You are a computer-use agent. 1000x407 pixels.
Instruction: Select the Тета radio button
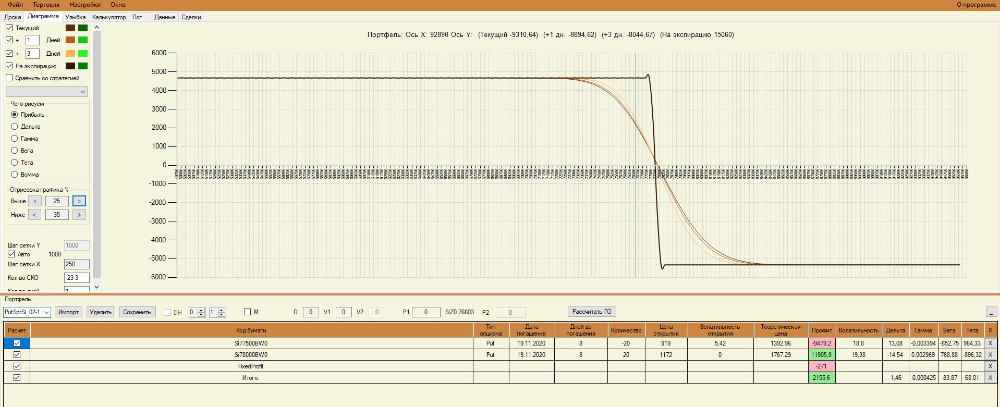[x=15, y=163]
